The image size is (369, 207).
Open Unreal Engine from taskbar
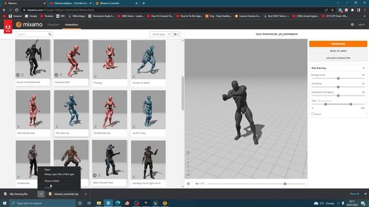155,203
